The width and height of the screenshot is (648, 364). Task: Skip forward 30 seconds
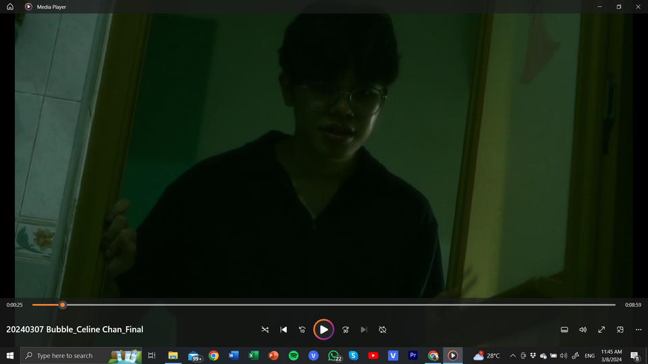click(346, 330)
